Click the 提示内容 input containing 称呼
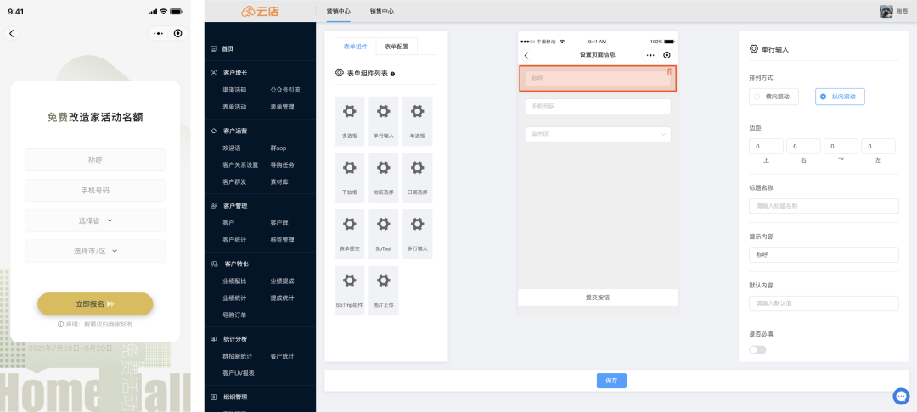Viewport: 917px width, 412px height. point(824,254)
